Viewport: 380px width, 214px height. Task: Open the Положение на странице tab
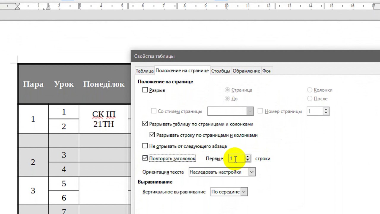click(x=182, y=70)
